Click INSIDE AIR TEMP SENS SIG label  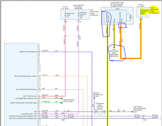[28, 52]
